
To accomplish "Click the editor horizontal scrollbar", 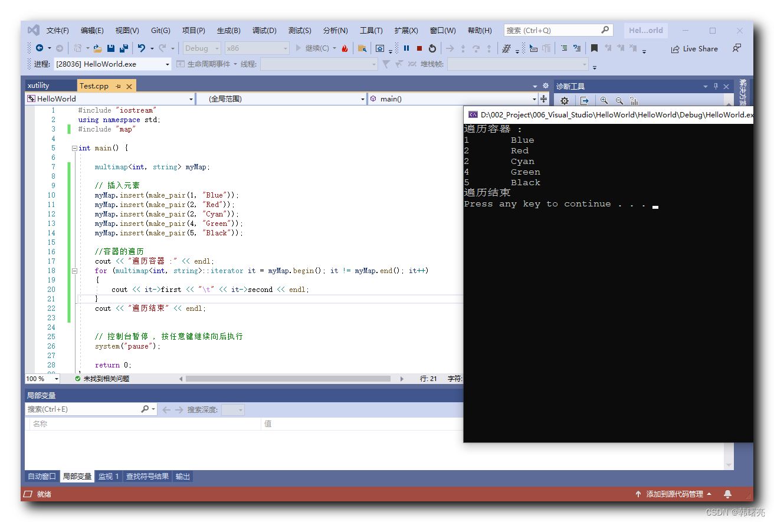I will click(x=288, y=379).
